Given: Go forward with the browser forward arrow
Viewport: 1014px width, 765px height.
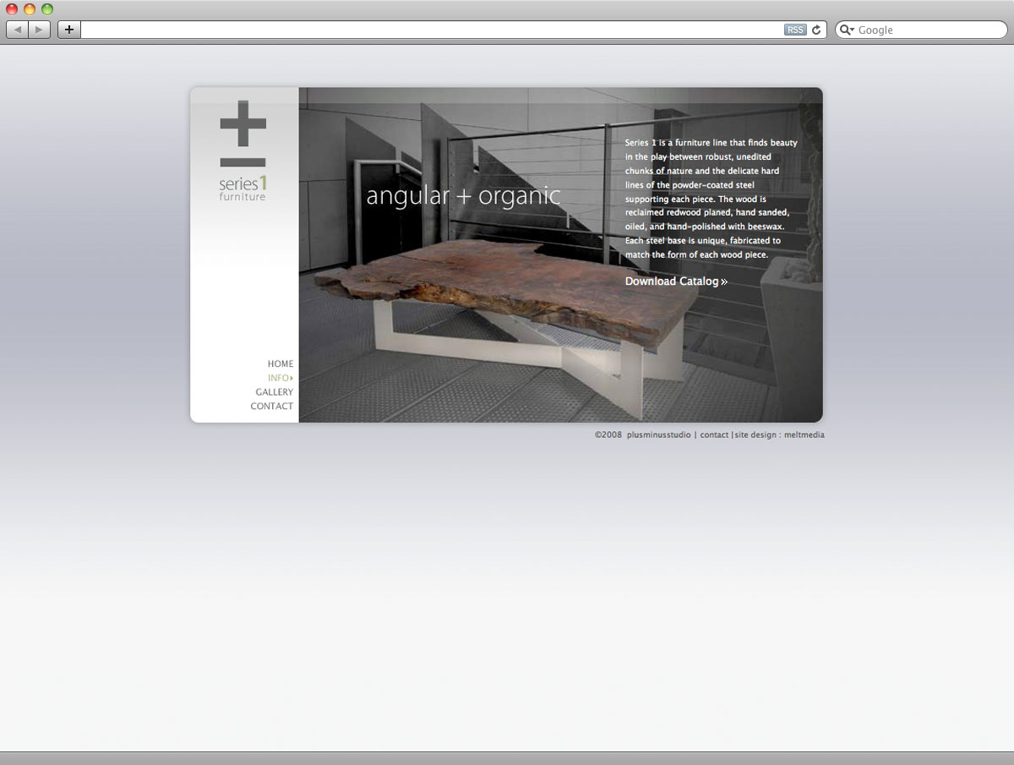Looking at the screenshot, I should 40,30.
